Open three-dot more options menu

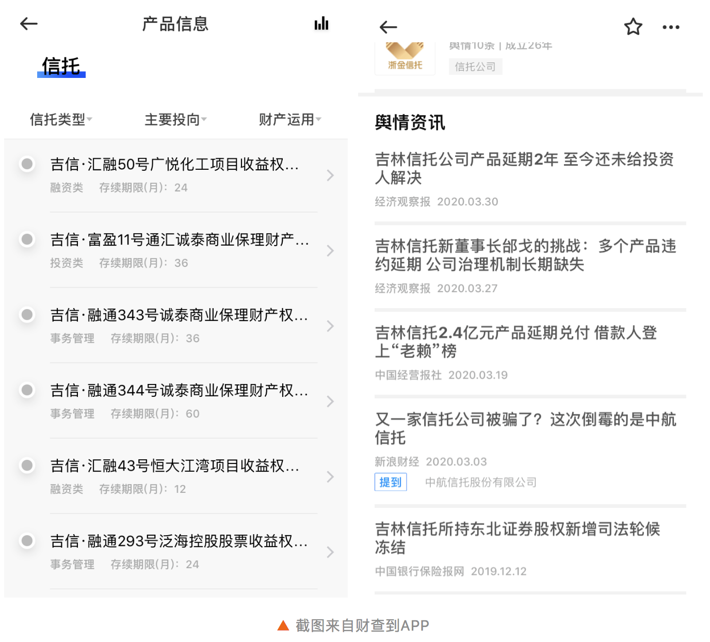tap(671, 27)
